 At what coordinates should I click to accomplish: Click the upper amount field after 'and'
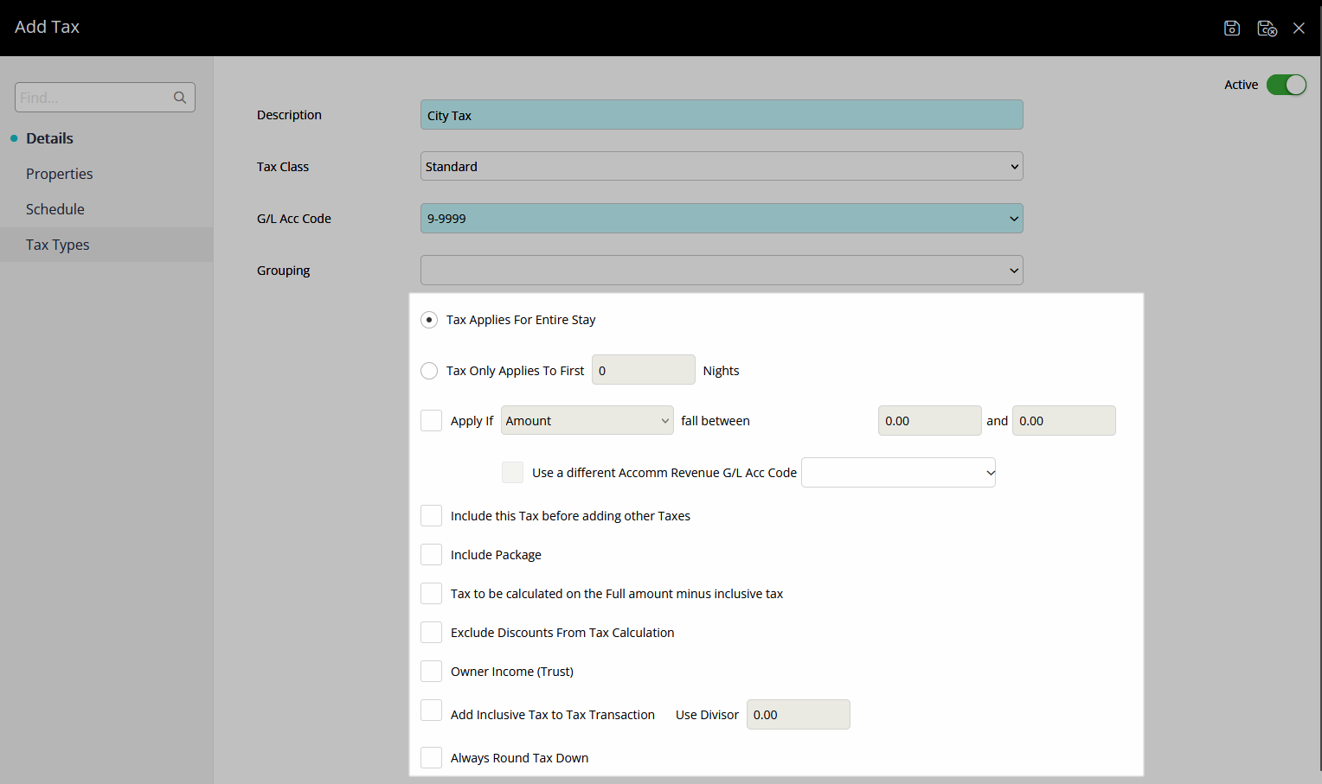coord(1063,420)
